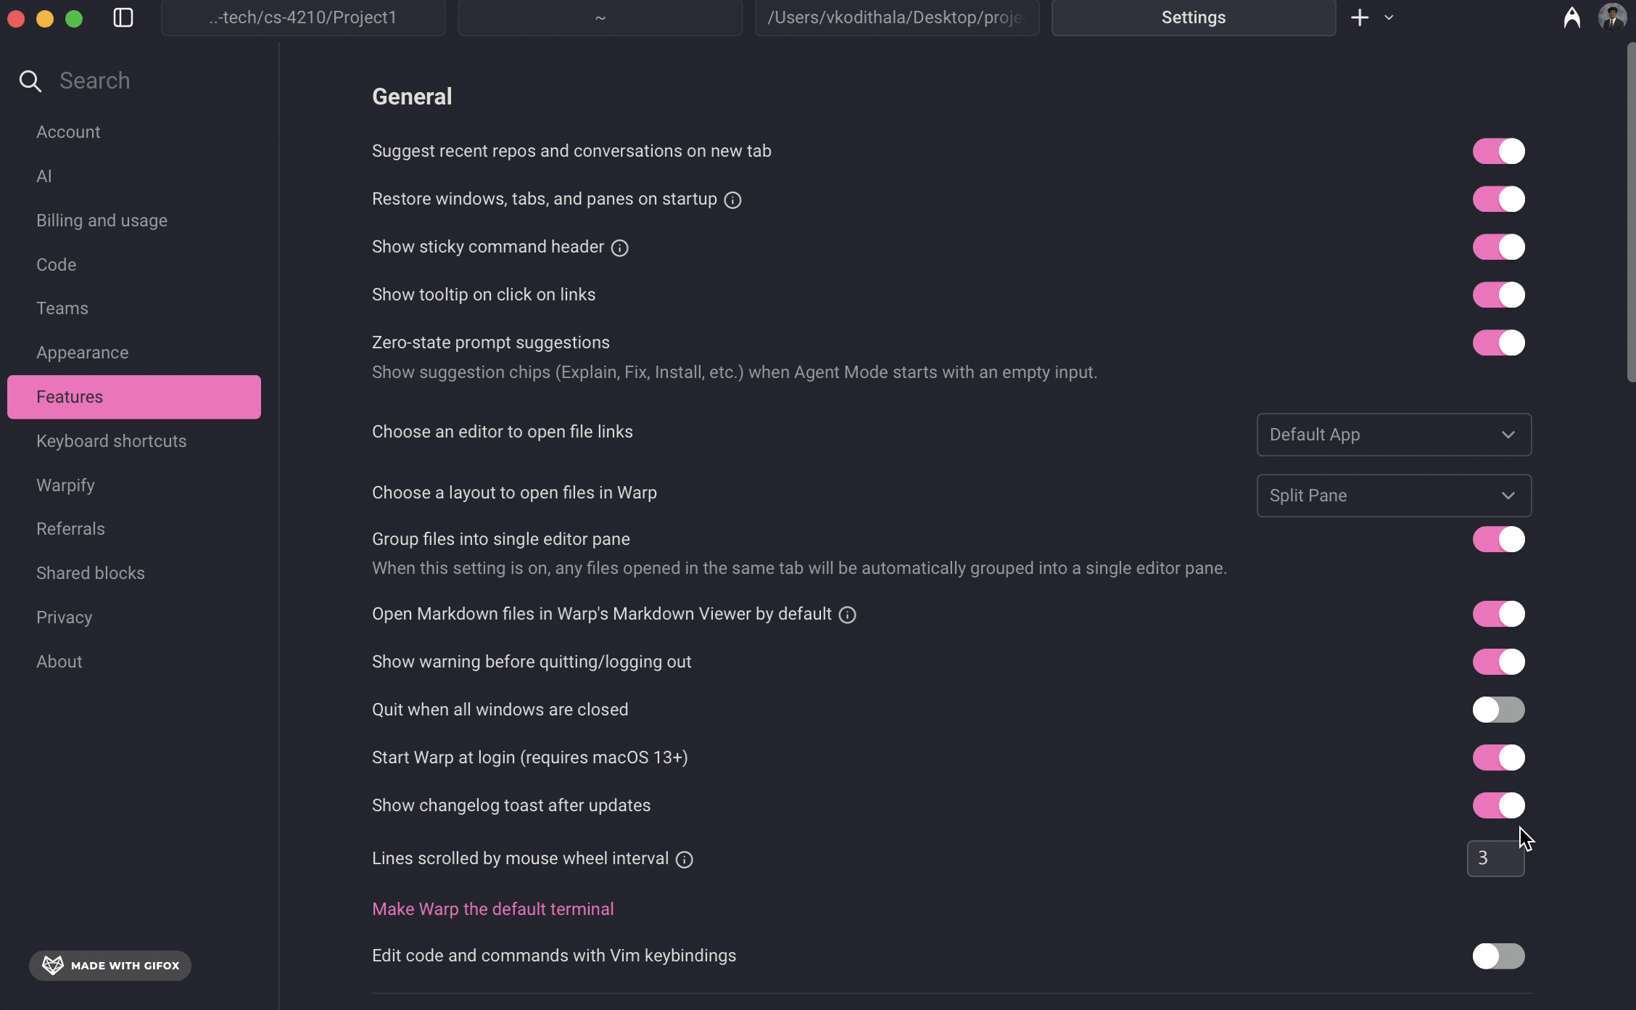
Task: Make Warp the default terminal
Action: click(492, 908)
